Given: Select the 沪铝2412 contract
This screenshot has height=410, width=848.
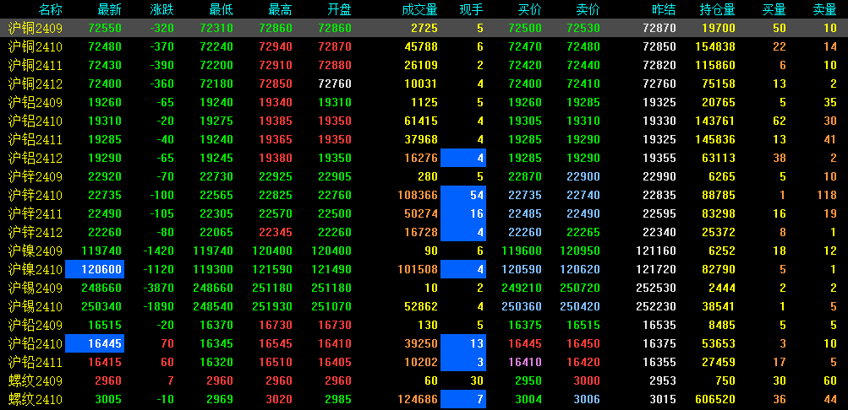Looking at the screenshot, I should pyautogui.click(x=36, y=158).
